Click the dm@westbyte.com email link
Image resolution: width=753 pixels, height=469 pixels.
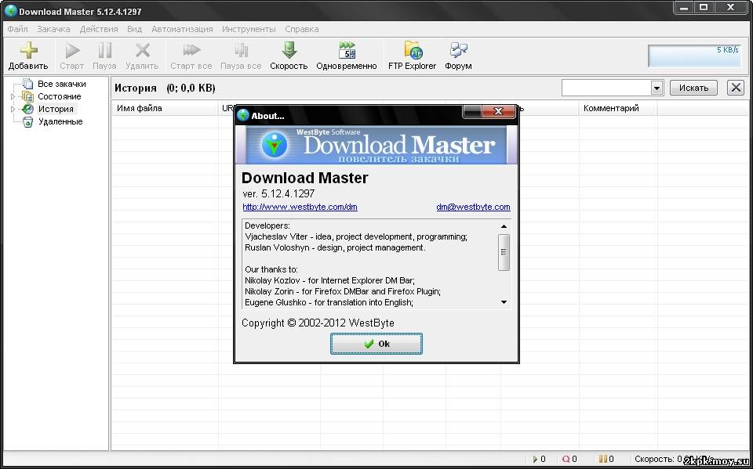tap(473, 207)
